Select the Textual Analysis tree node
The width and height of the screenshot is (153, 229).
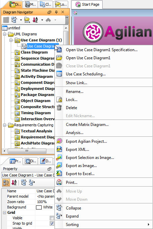pyautogui.click(x=34, y=131)
